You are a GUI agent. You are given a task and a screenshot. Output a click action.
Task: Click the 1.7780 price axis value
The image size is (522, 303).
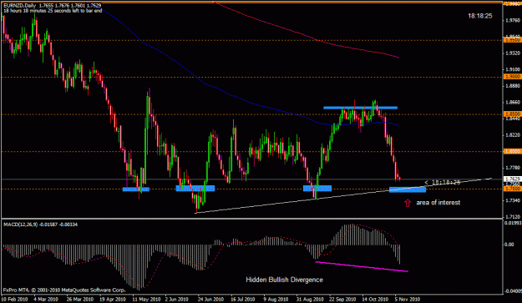click(x=513, y=168)
